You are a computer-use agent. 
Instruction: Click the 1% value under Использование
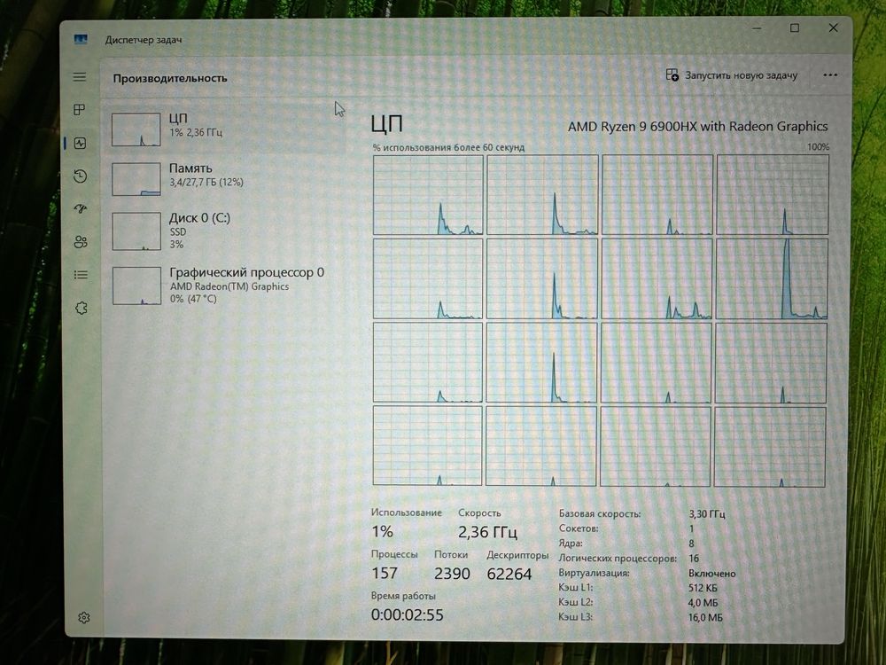(382, 531)
